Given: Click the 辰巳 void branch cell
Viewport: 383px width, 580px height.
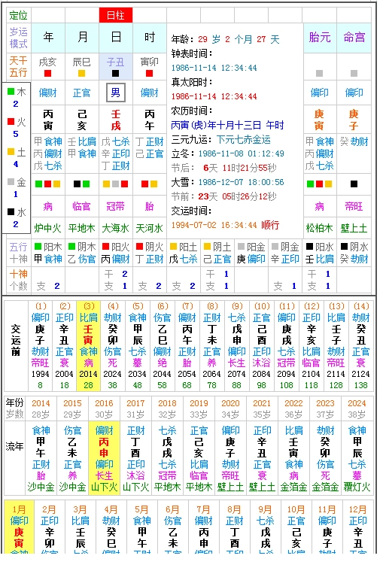Looking at the screenshot, I should pyautogui.click(x=82, y=67).
